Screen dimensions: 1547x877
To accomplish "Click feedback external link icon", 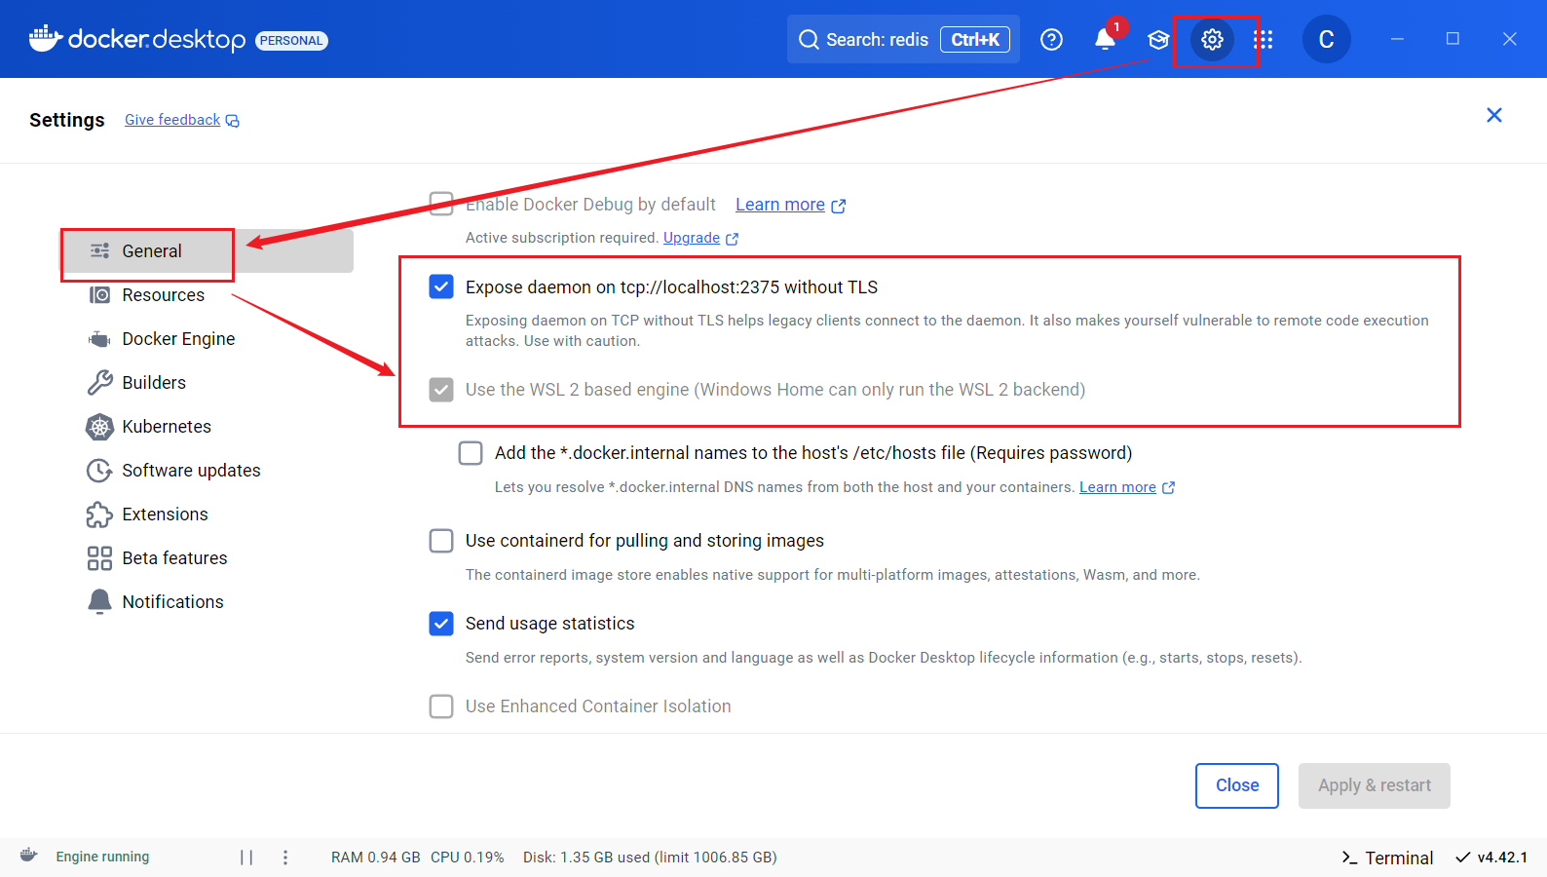I will coord(233,121).
